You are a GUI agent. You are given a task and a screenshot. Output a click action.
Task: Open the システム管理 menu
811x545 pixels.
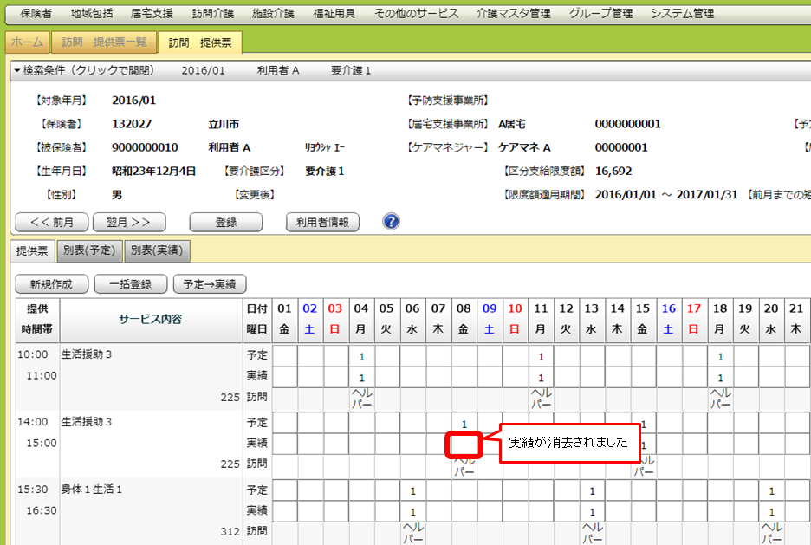682,13
